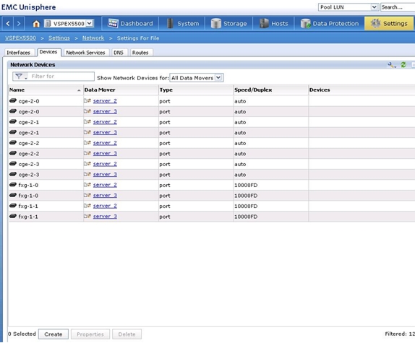Open the Settings menu
415x343 pixels.
tap(389, 24)
